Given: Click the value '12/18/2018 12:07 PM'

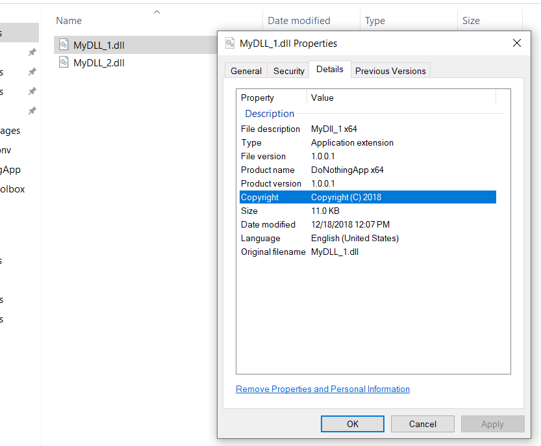Looking at the screenshot, I should (350, 224).
